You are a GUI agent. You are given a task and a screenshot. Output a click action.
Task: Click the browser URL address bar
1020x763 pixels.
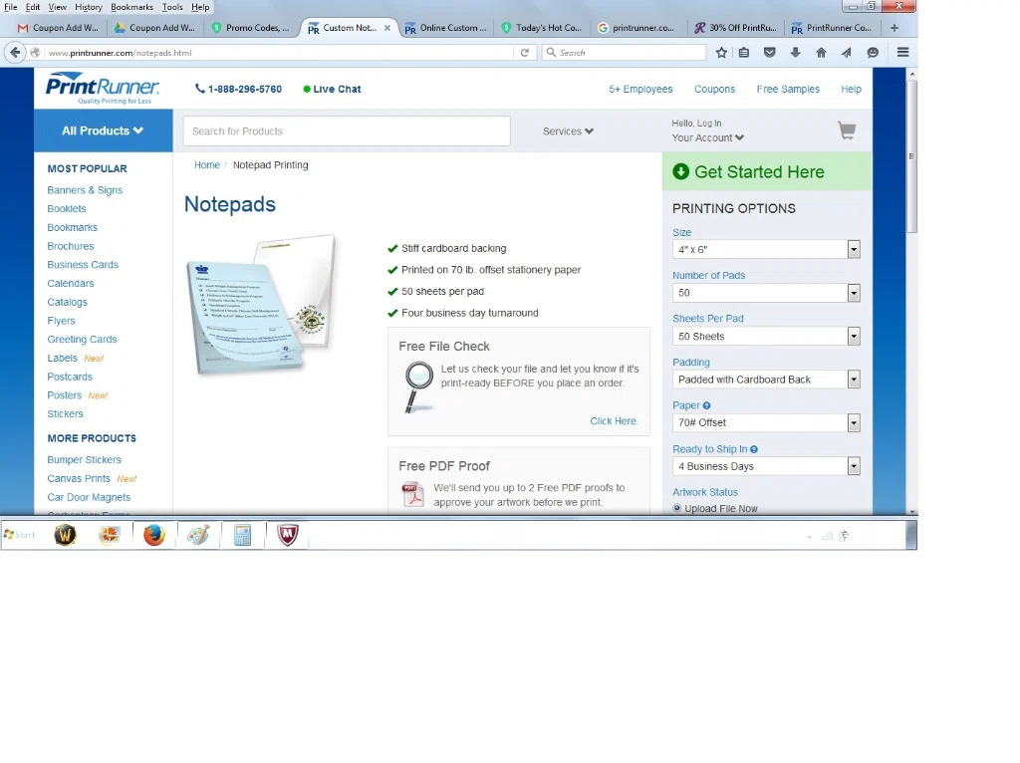click(x=280, y=53)
